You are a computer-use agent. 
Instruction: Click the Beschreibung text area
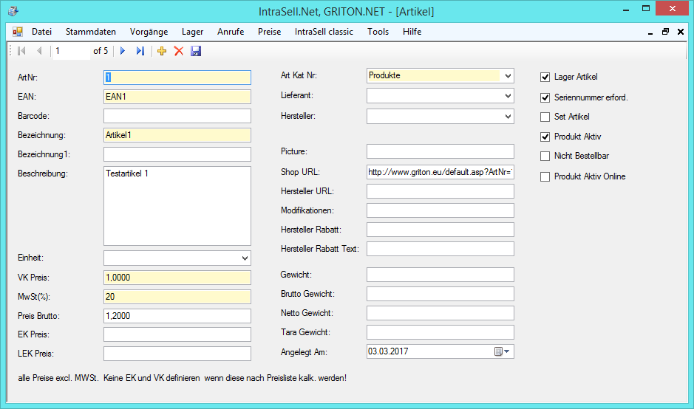[x=177, y=206]
